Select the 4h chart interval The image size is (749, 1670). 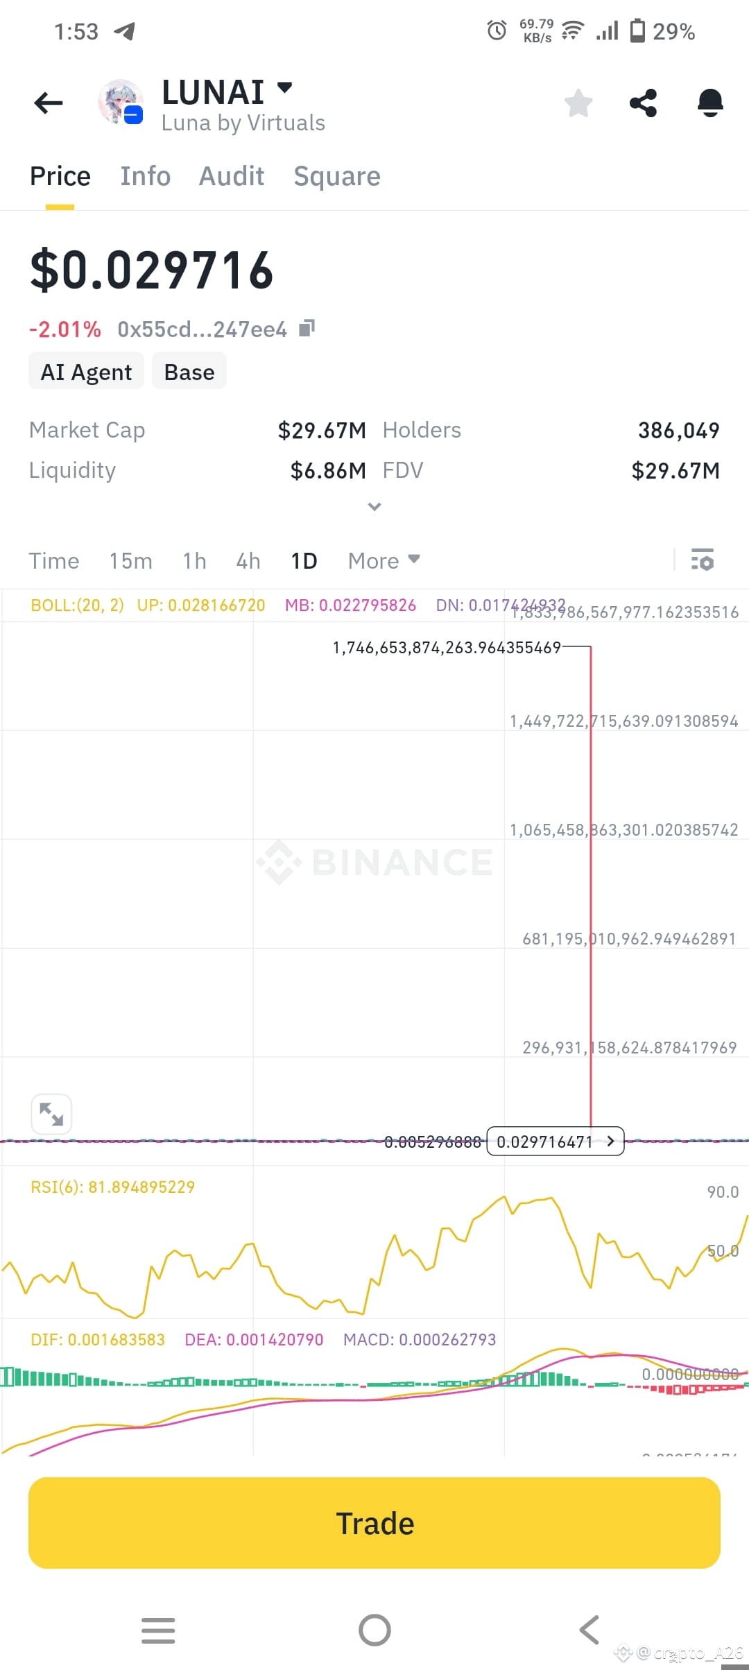click(248, 560)
